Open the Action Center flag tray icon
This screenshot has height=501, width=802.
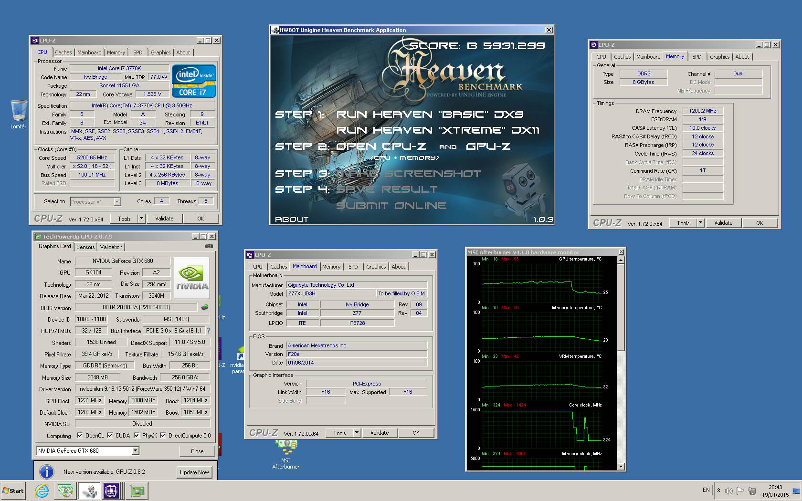pyautogui.click(x=740, y=491)
